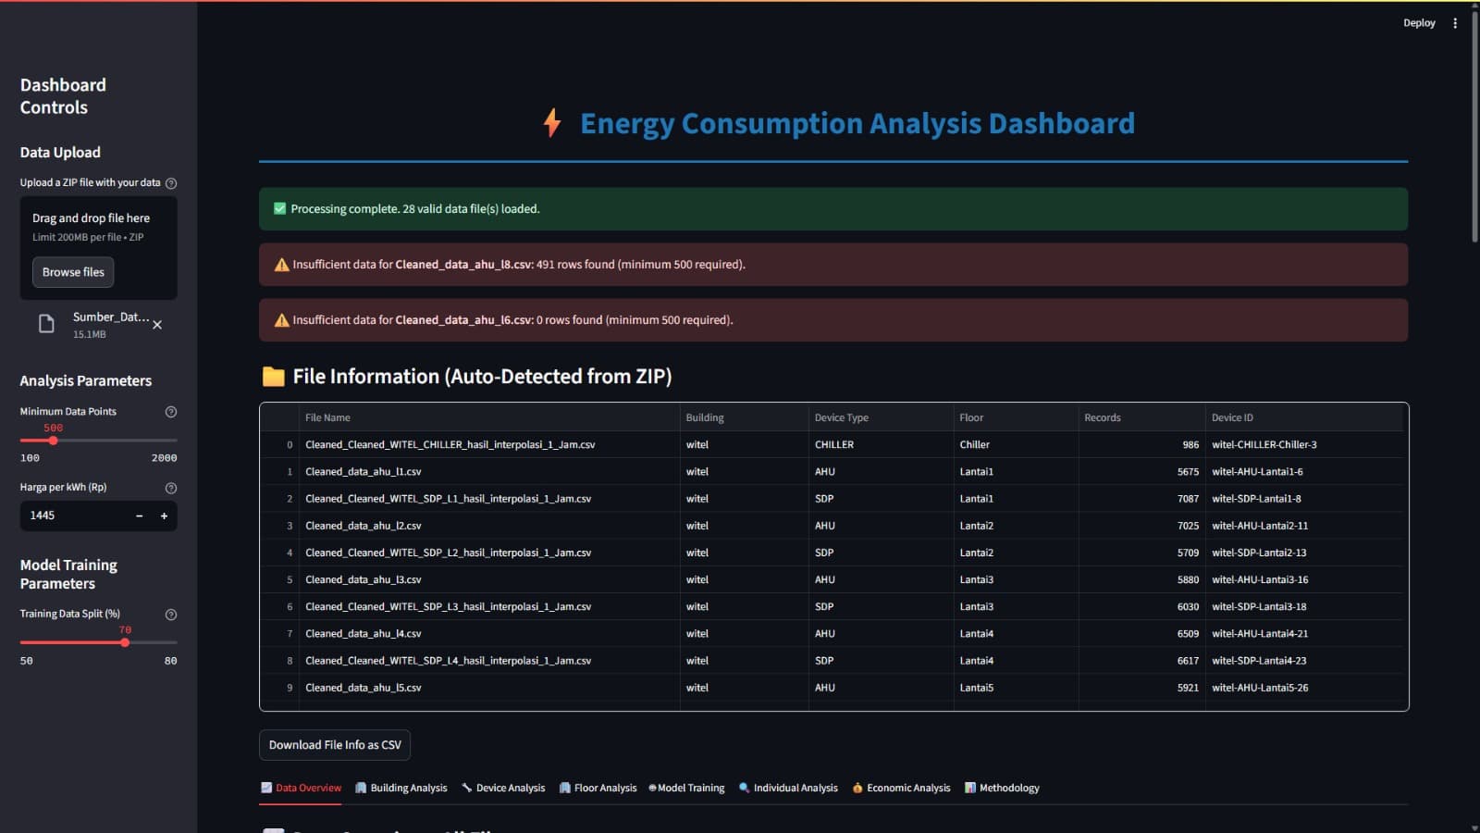Screen dimensions: 1480x833
Task: Click records value 986
Action: pyautogui.click(x=1141, y=445)
